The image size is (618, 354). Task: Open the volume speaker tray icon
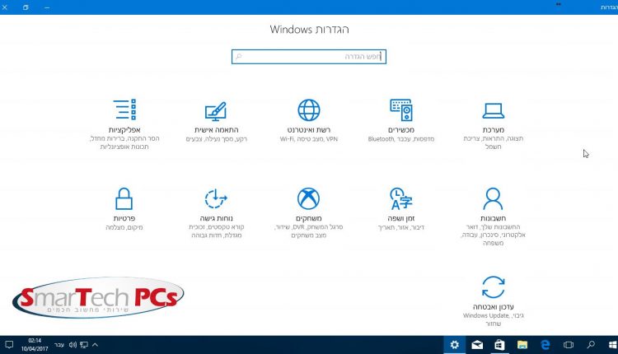pyautogui.click(x=73, y=345)
